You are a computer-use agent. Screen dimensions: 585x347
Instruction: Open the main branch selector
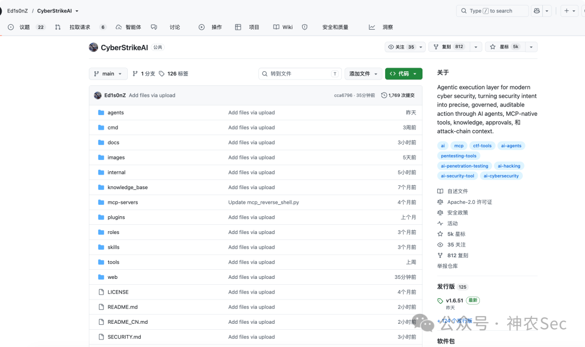click(108, 74)
